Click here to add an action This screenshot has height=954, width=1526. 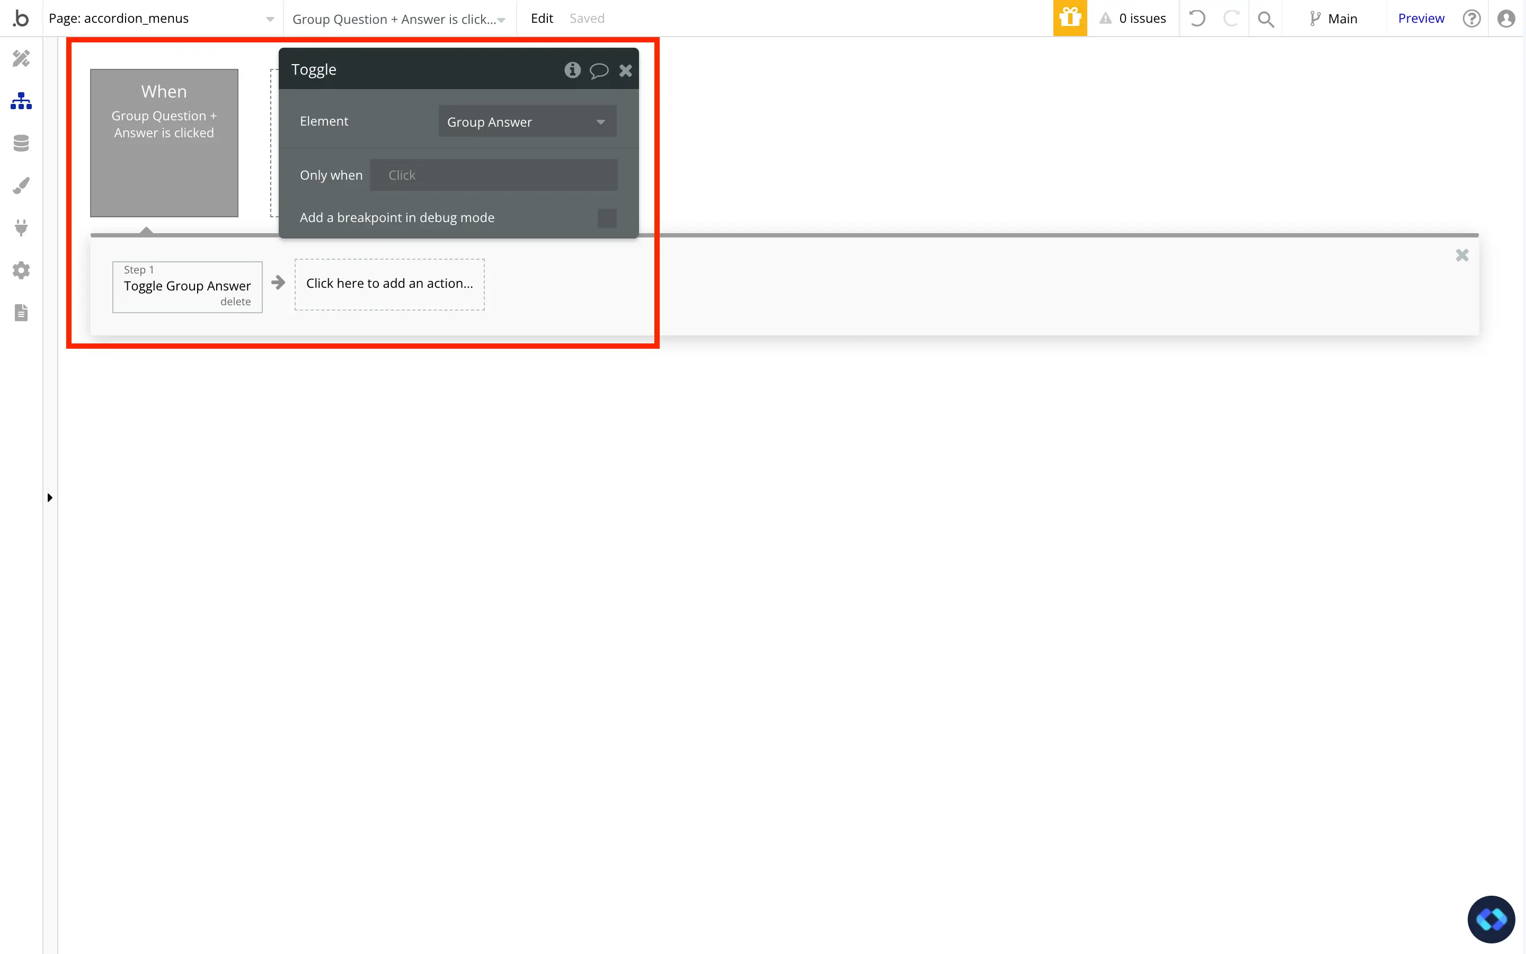(389, 284)
